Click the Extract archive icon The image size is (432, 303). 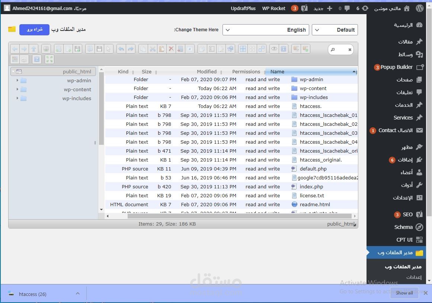[x=296, y=49]
